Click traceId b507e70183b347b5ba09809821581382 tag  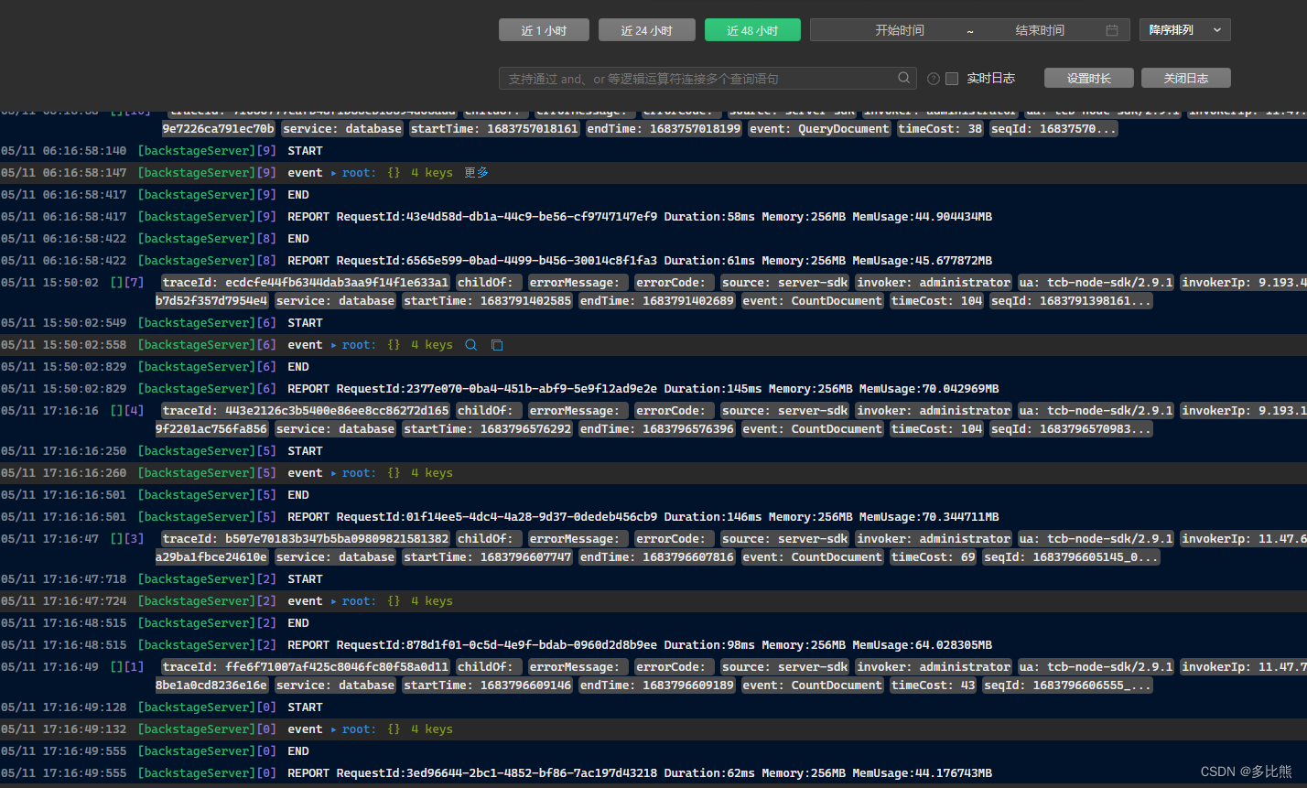point(306,539)
